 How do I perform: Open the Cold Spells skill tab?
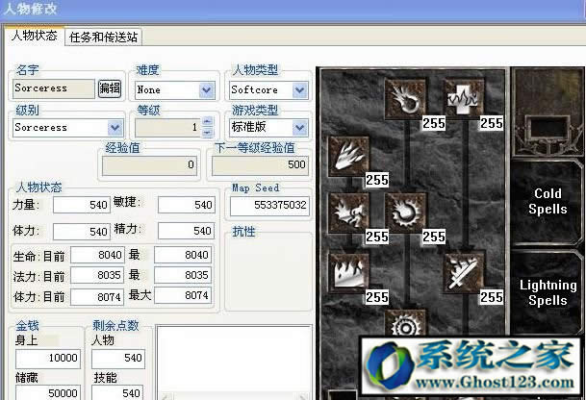[547, 201]
